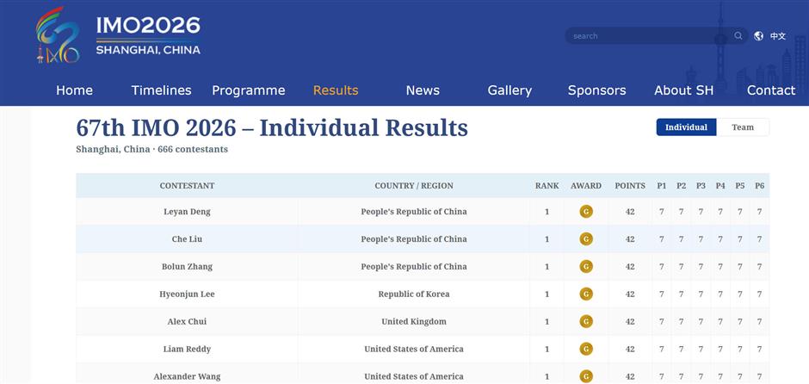
Task: Click Liam Reddy's United States of America cell
Action: (x=414, y=349)
